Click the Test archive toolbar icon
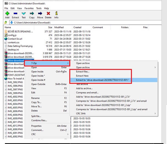 click(24, 13)
